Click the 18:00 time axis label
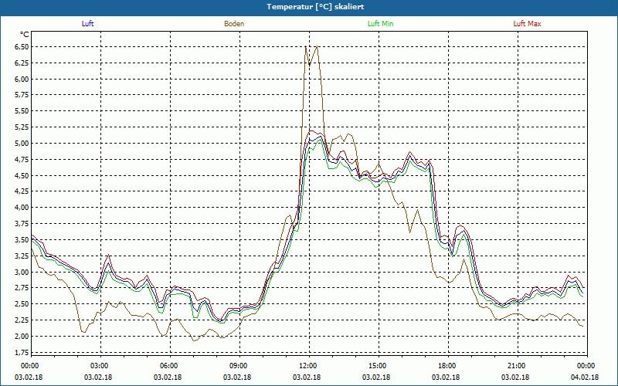This screenshot has height=386, width=618. click(x=447, y=366)
